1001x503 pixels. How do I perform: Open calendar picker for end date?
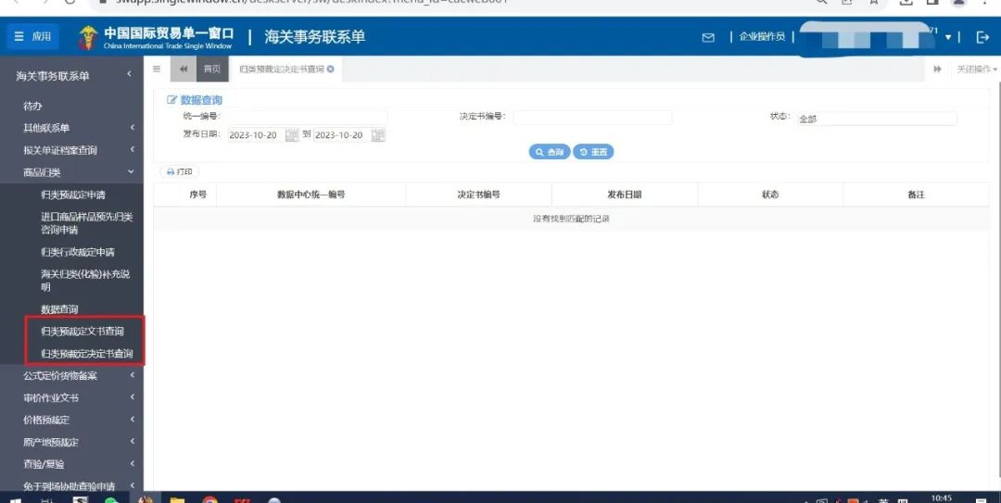[x=378, y=135]
